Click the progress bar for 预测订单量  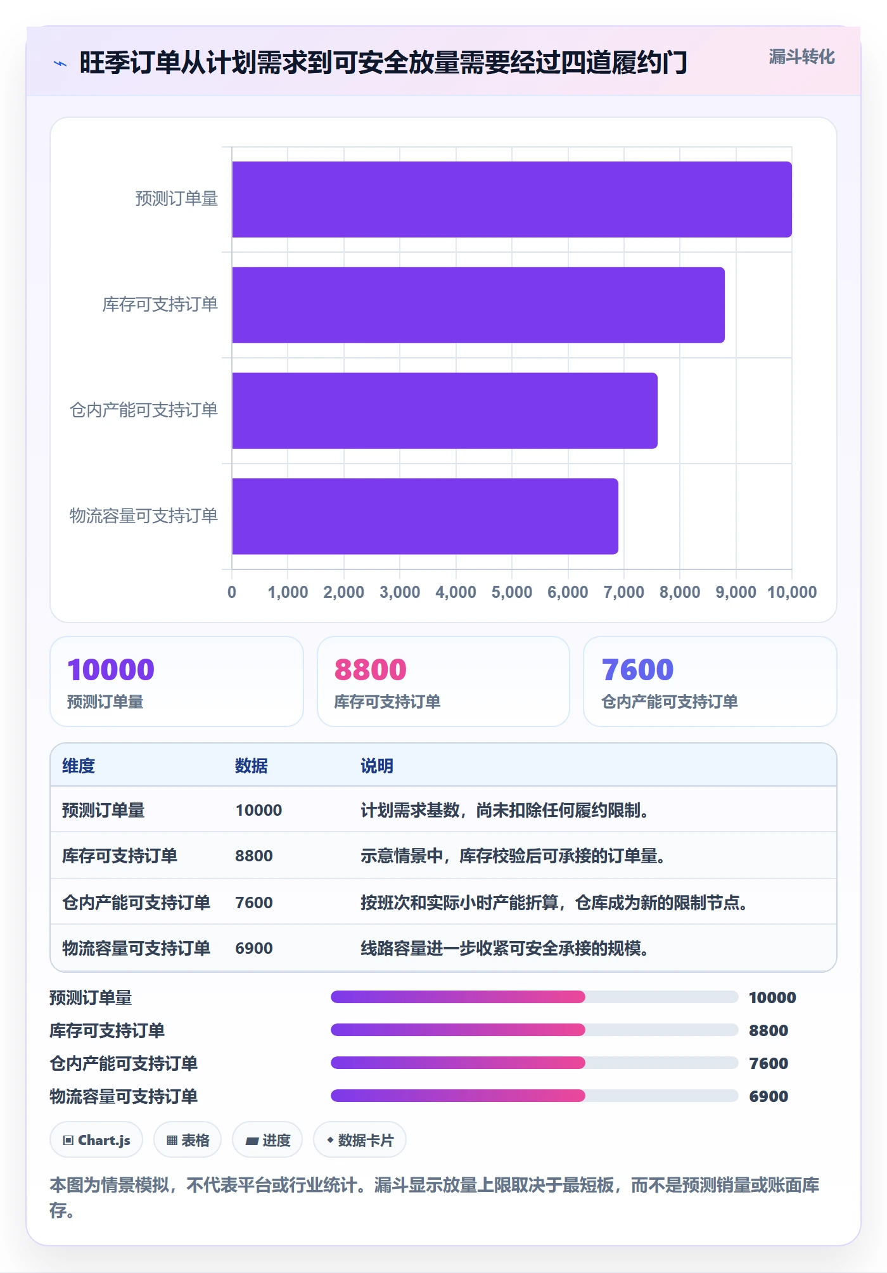[534, 997]
